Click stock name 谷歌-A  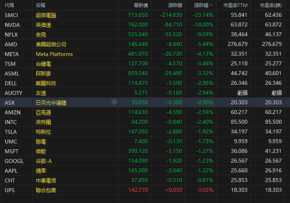click(x=44, y=161)
